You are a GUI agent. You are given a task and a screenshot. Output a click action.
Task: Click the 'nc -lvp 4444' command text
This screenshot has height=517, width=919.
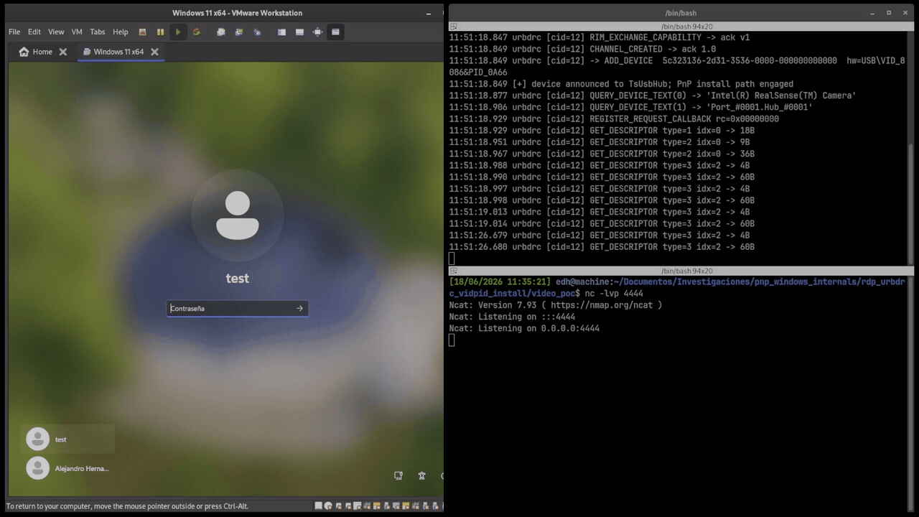(614, 294)
